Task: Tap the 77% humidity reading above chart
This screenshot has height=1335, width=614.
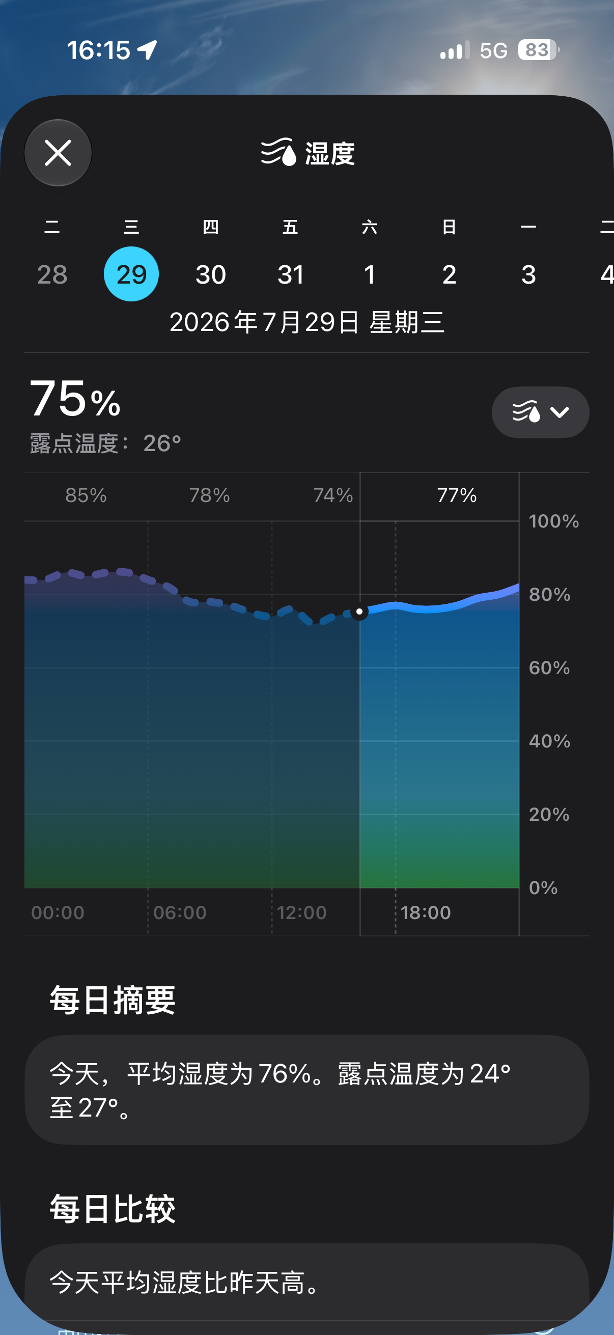Action: pyautogui.click(x=457, y=495)
